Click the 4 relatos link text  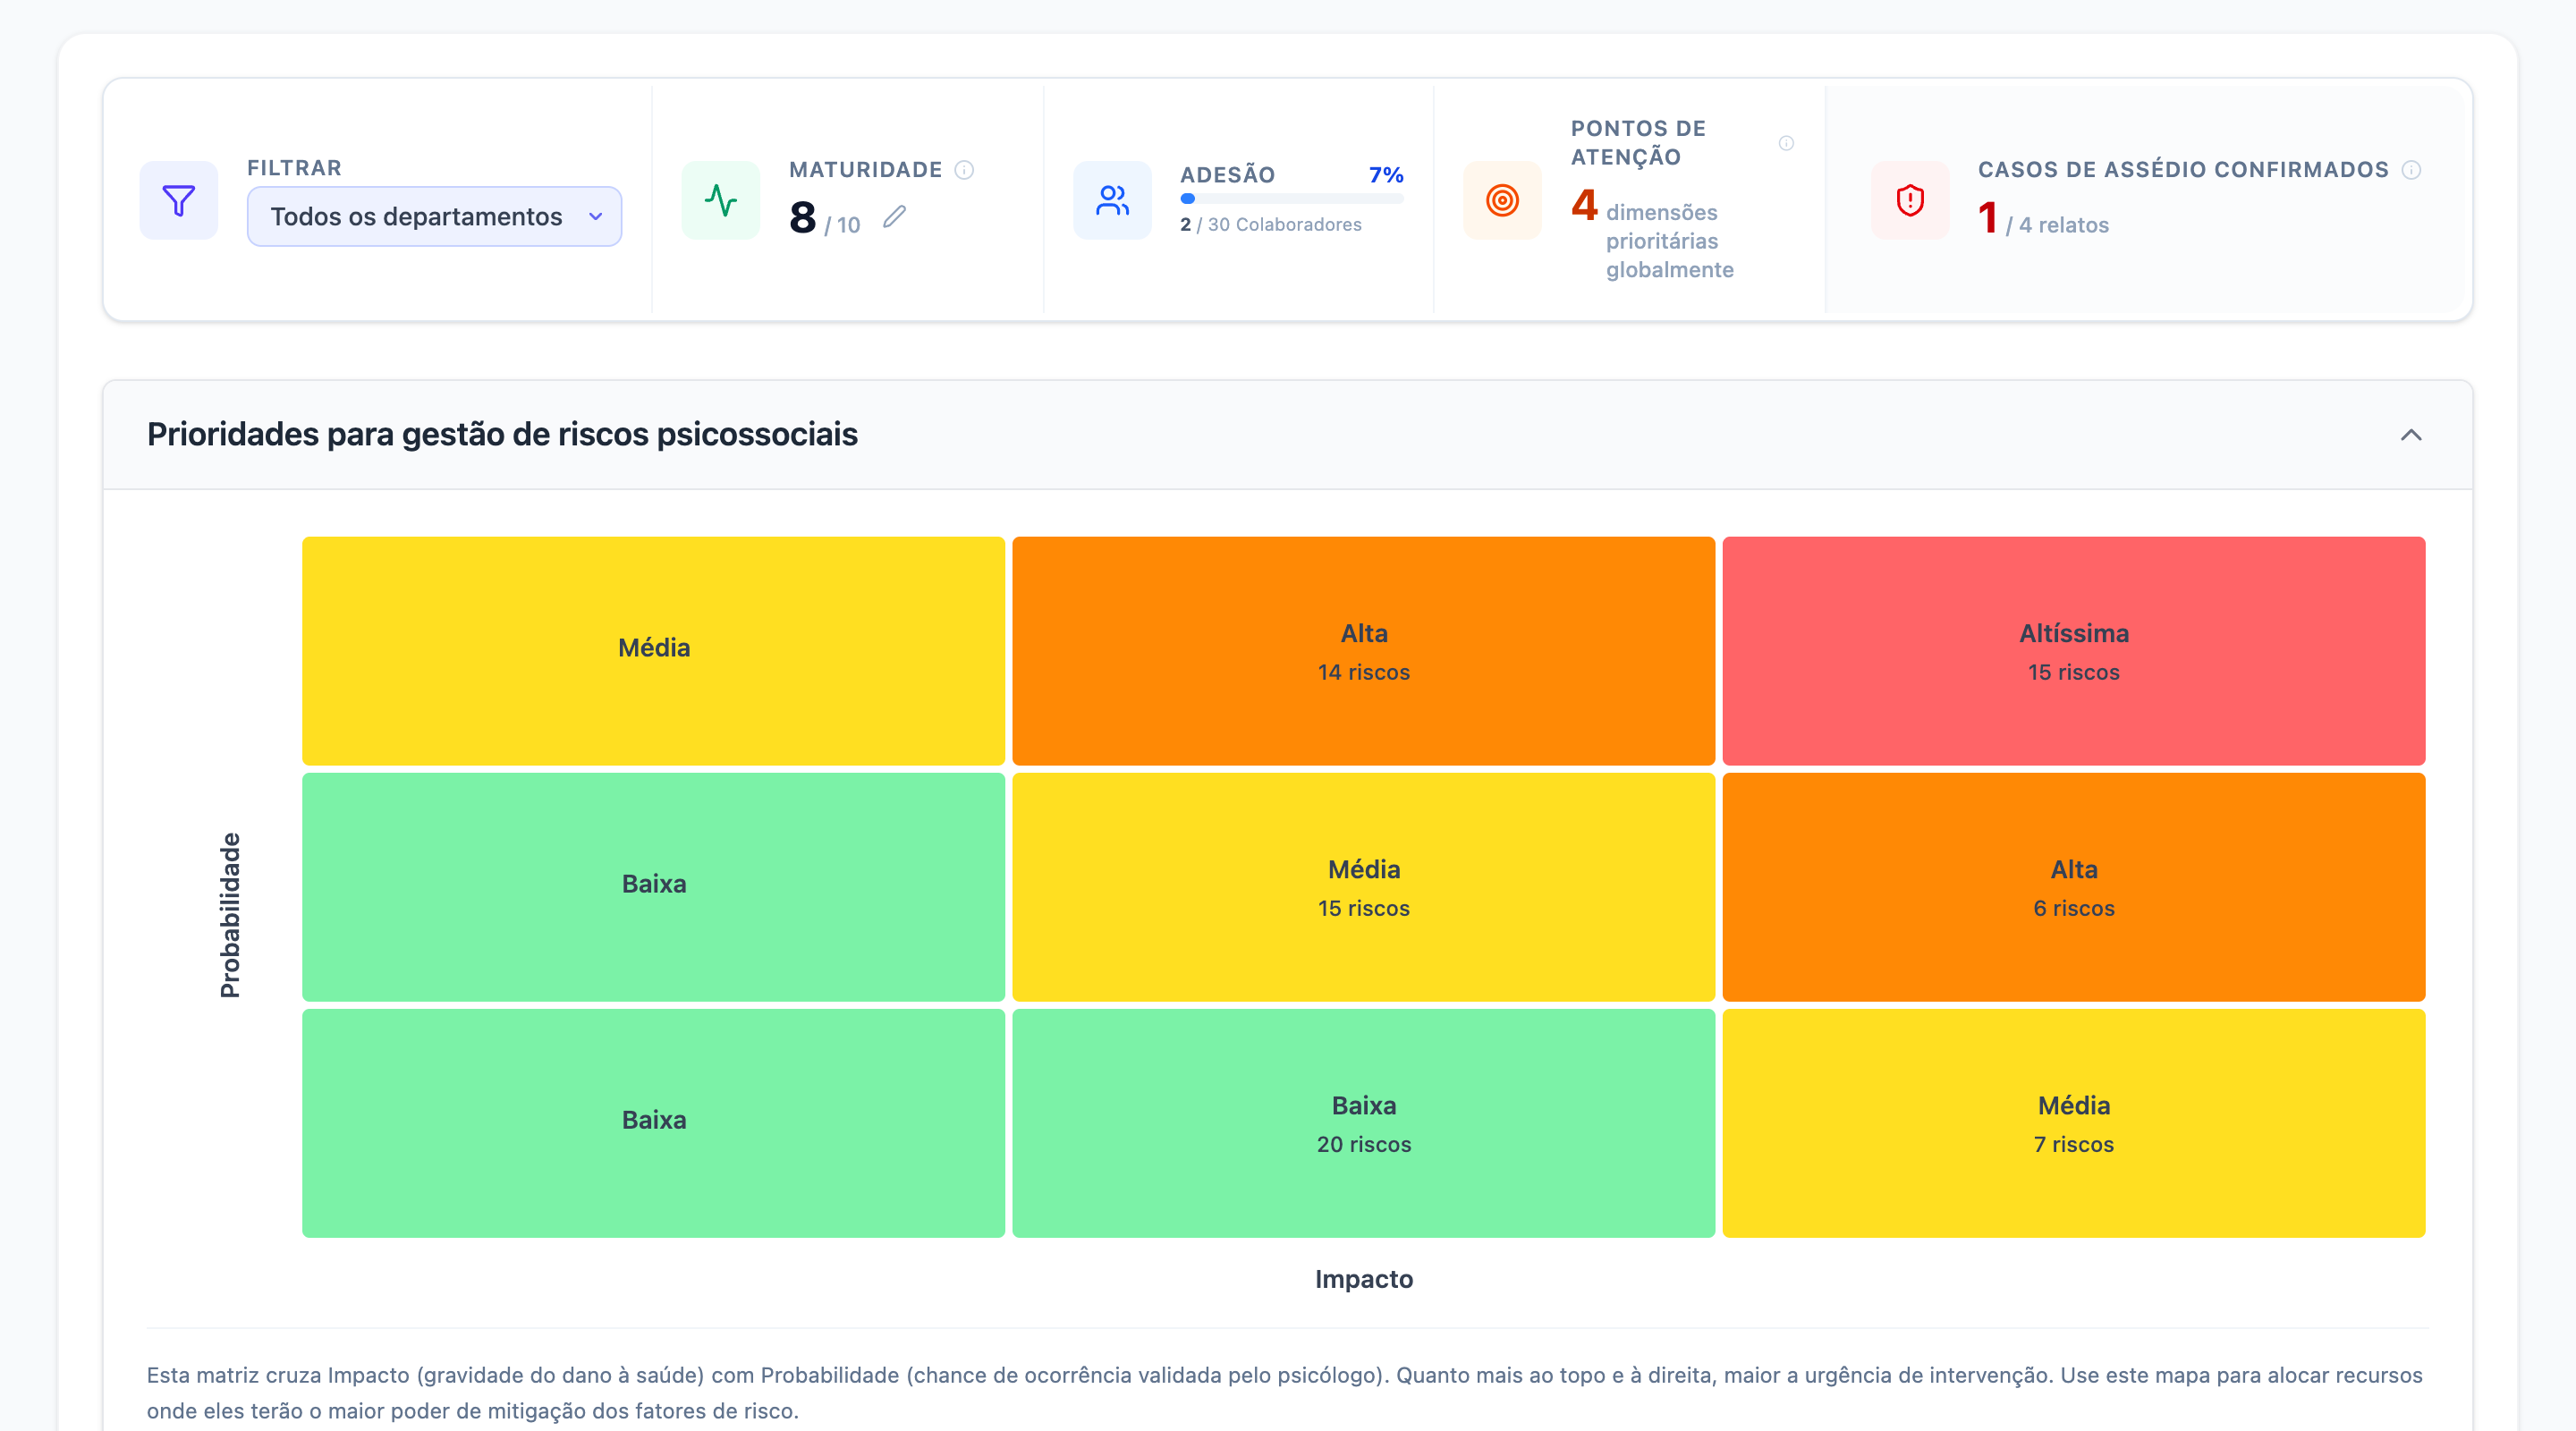tap(2063, 225)
